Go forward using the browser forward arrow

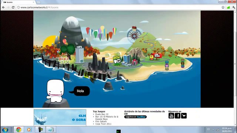8,7
